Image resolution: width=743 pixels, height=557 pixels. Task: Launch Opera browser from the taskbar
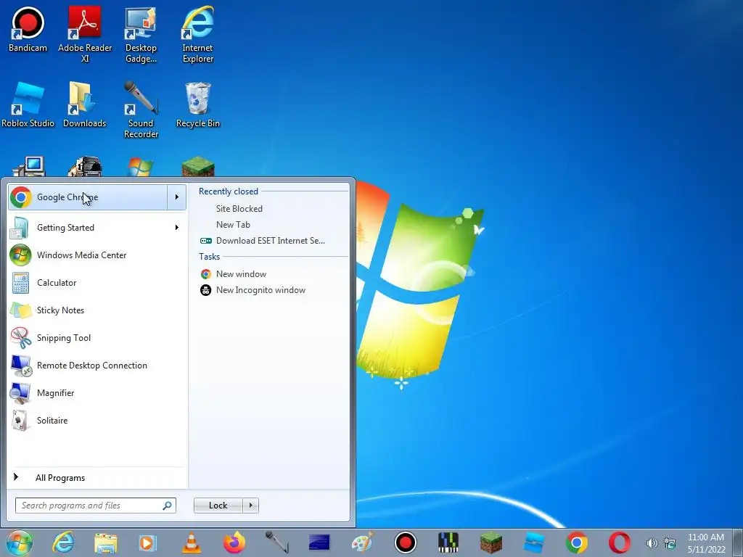click(620, 542)
